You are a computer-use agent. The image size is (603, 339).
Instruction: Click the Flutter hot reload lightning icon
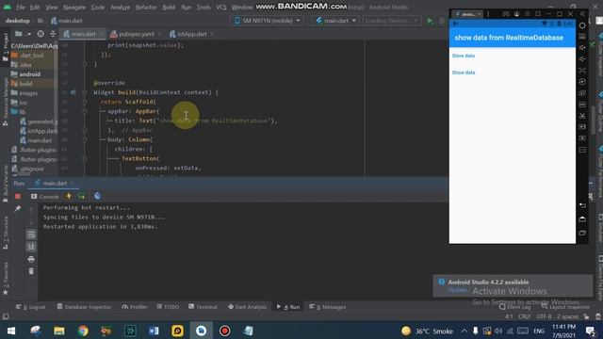click(x=69, y=196)
